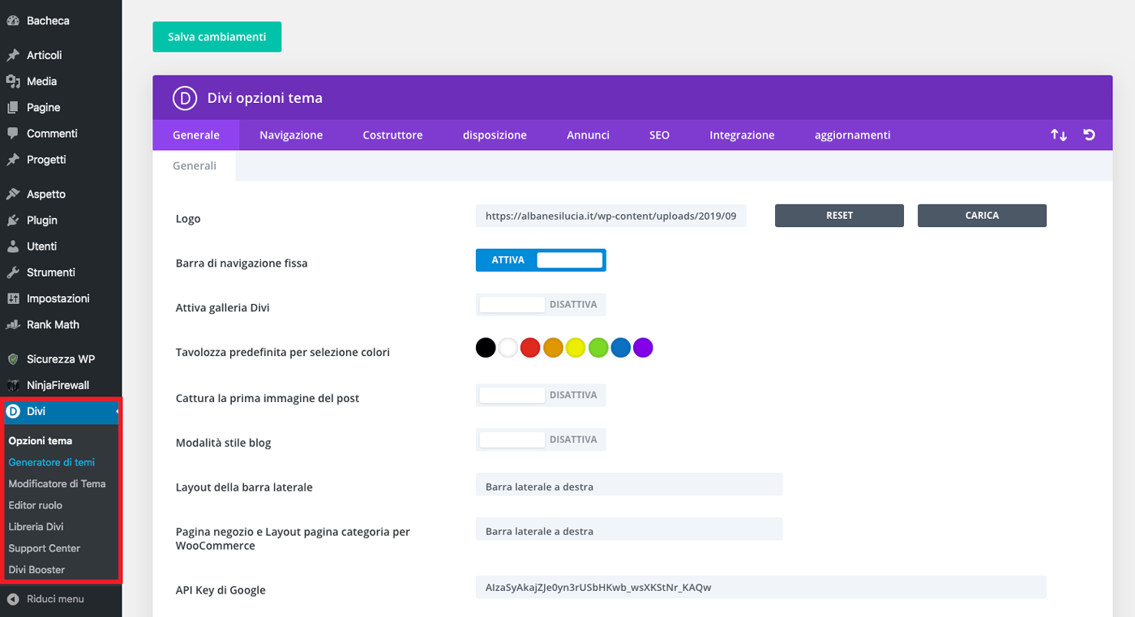This screenshot has width=1135, height=617.
Task: Enable the Modalità stile blog toggle
Action: pos(541,439)
